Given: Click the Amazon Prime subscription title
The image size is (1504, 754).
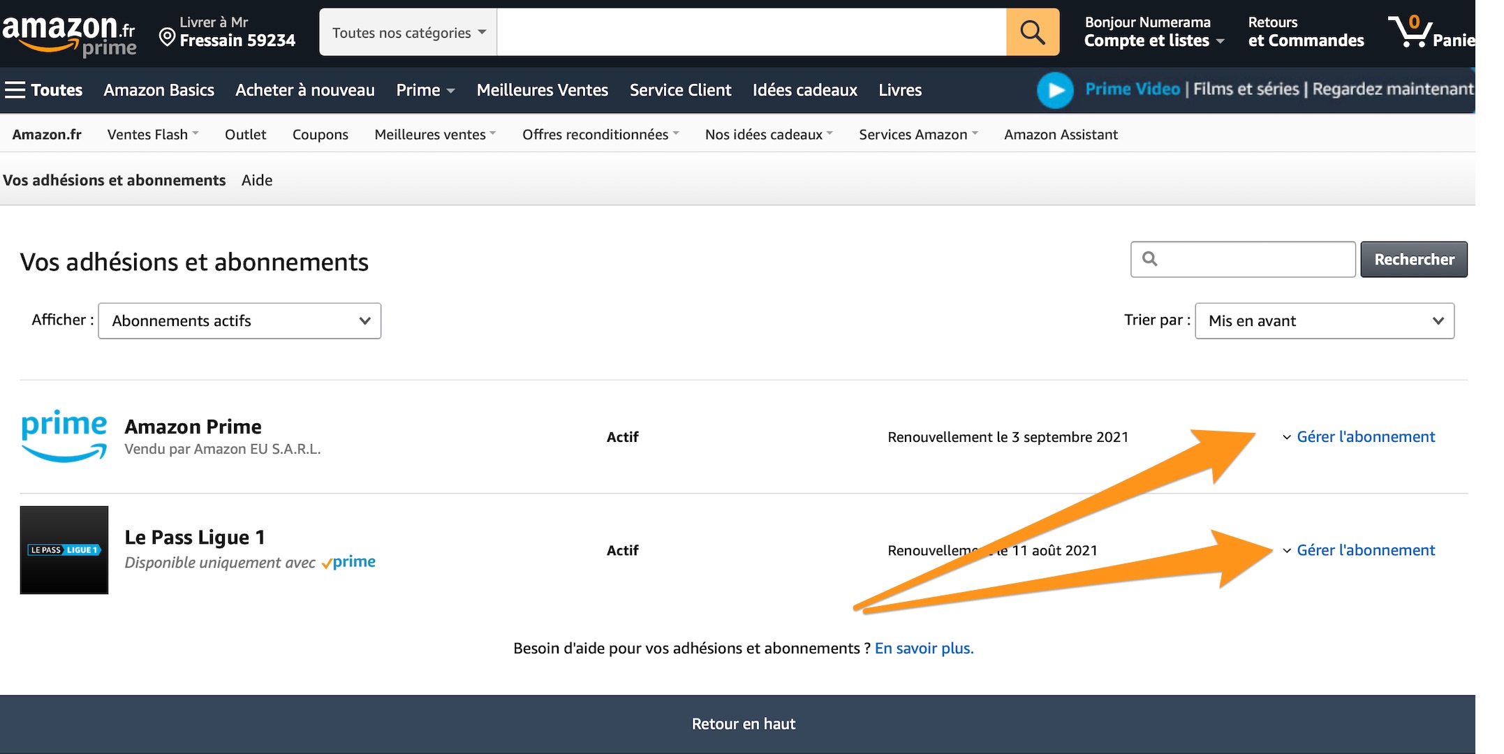Looking at the screenshot, I should point(193,427).
